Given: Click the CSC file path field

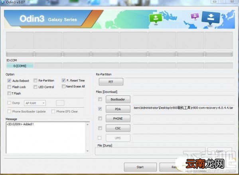Looking at the screenshot, I should point(184,128).
